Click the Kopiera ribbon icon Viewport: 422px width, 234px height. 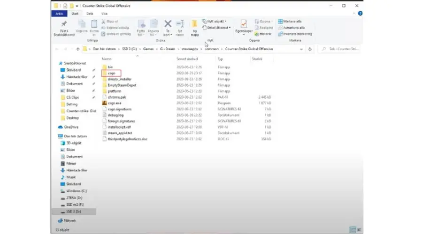click(x=82, y=24)
